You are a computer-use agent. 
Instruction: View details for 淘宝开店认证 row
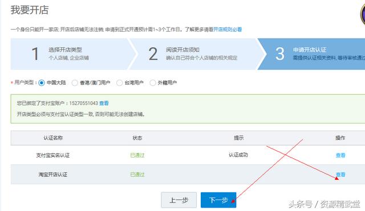[340, 175]
